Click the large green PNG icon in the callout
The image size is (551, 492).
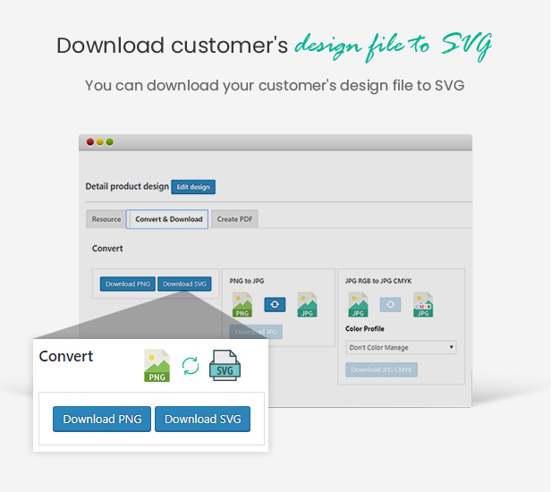pyautogui.click(x=157, y=365)
